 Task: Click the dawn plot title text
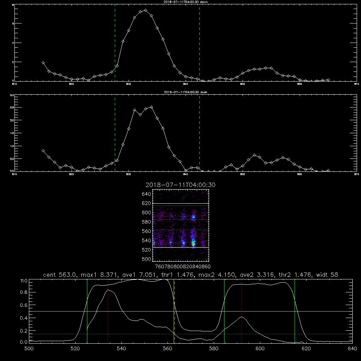[186, 1]
